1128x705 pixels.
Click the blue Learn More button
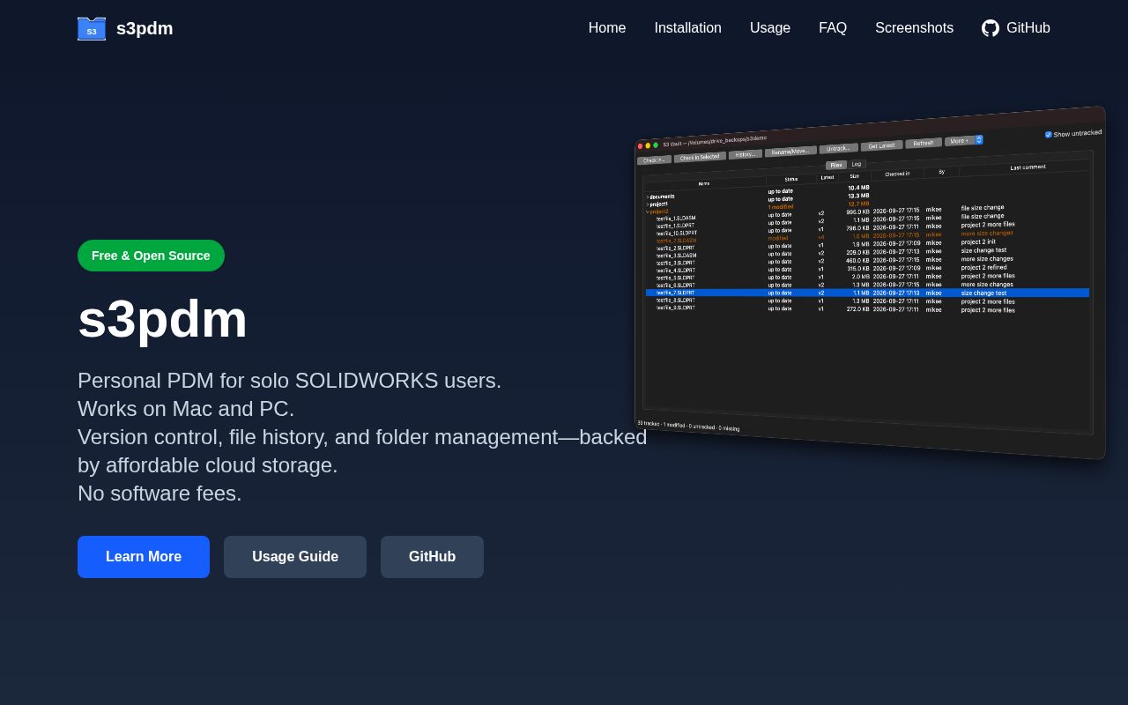click(x=144, y=557)
